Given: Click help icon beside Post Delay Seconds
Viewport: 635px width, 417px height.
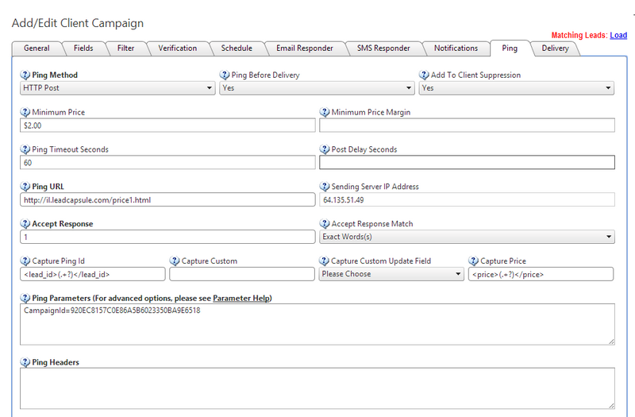Looking at the screenshot, I should (x=325, y=149).
